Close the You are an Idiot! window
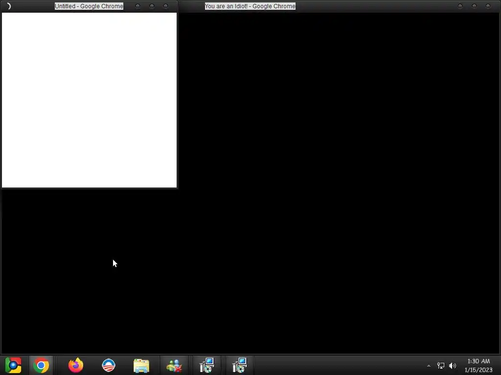The width and height of the screenshot is (501, 375). pos(488,6)
